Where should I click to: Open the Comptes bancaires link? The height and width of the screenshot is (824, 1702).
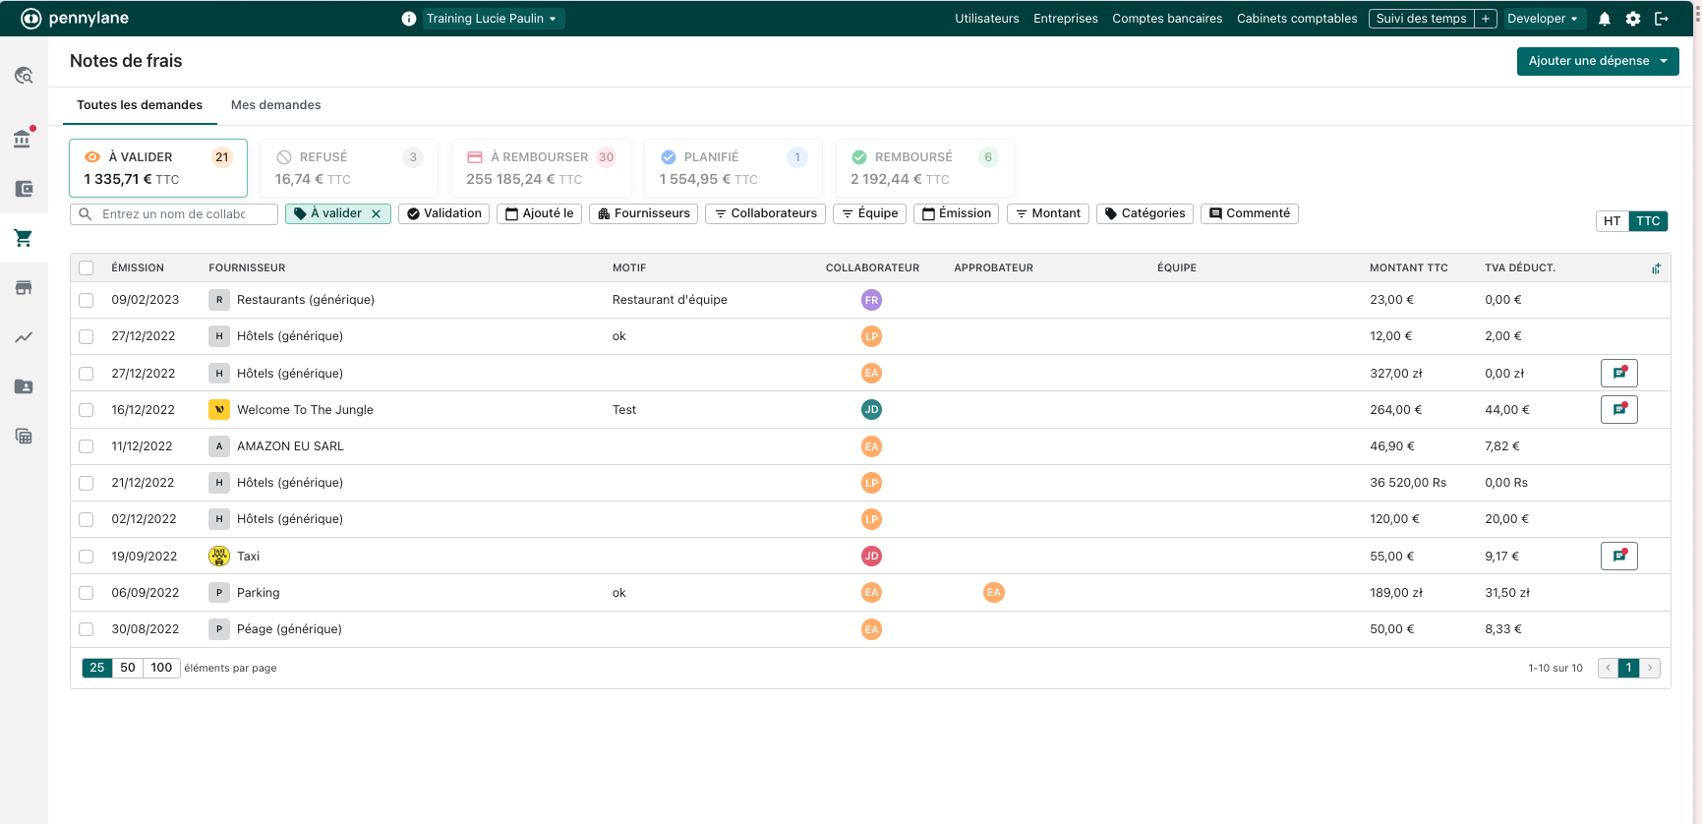pyautogui.click(x=1167, y=19)
